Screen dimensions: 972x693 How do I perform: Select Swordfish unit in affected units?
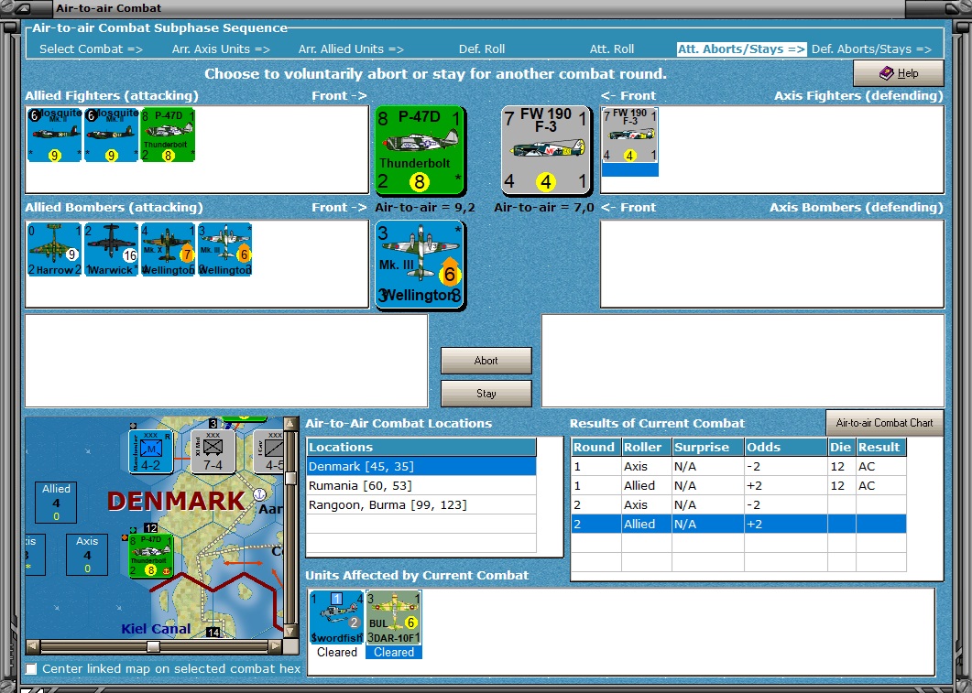[336, 618]
